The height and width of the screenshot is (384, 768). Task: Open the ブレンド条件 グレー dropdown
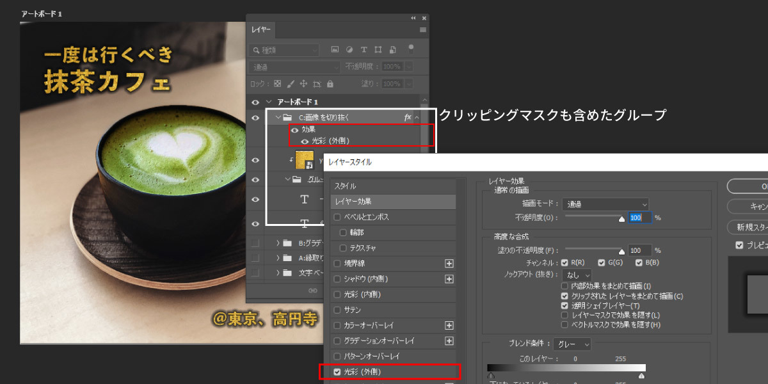coord(572,344)
